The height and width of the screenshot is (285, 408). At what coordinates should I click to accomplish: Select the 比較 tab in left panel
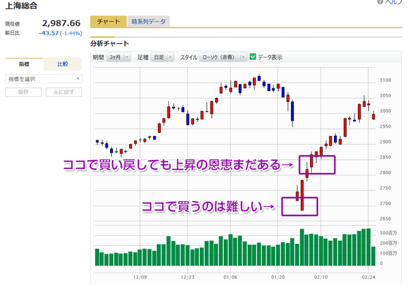pyautogui.click(x=63, y=64)
